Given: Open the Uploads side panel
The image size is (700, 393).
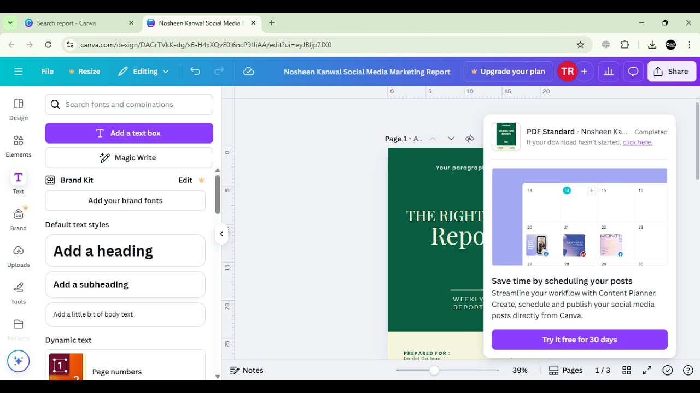Looking at the screenshot, I should (19, 256).
